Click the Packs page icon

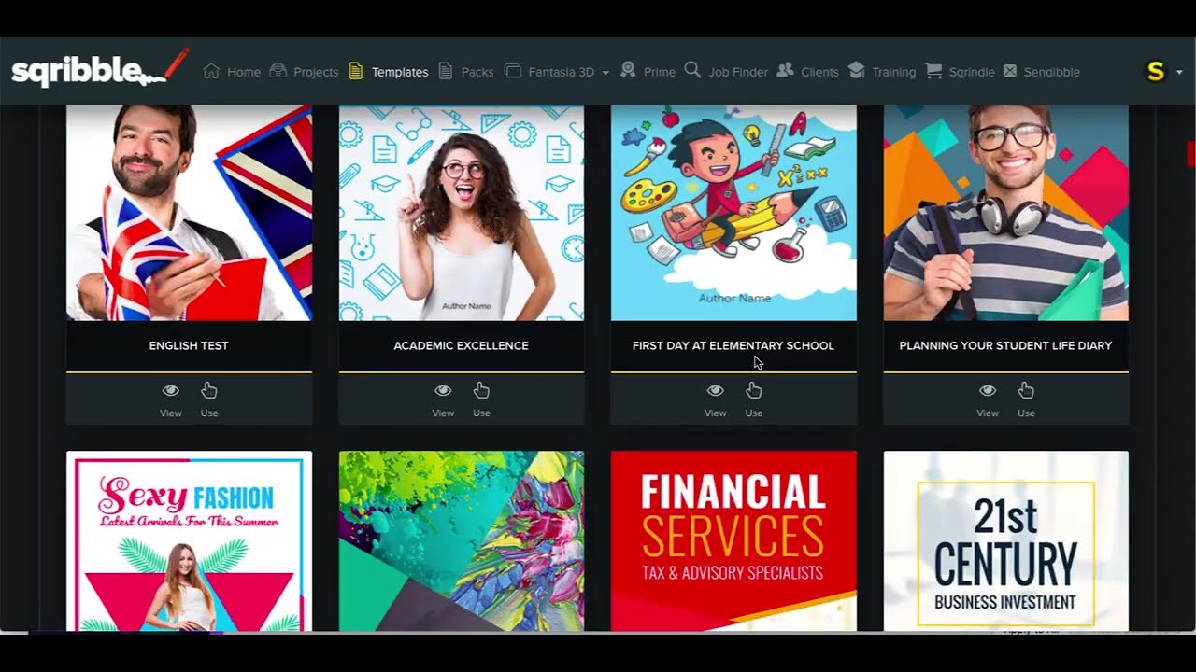pyautogui.click(x=446, y=71)
